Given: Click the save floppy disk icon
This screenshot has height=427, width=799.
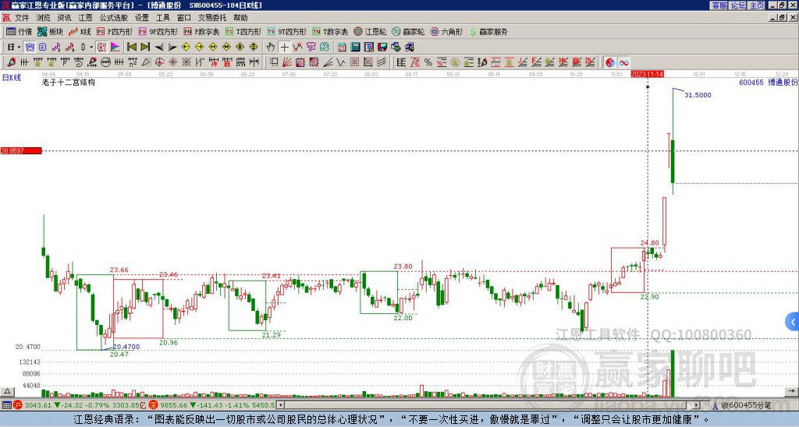Looking at the screenshot, I should pos(382,47).
